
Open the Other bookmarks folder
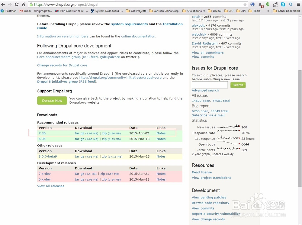click(287, 11)
